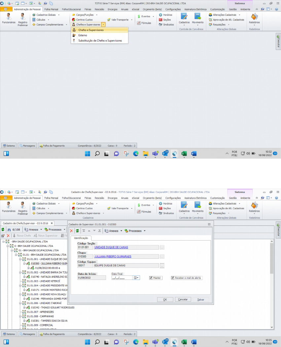Collapse the 01.01.002 UNIDADE BARRA DA TIJUCA node

click(x=20, y=272)
